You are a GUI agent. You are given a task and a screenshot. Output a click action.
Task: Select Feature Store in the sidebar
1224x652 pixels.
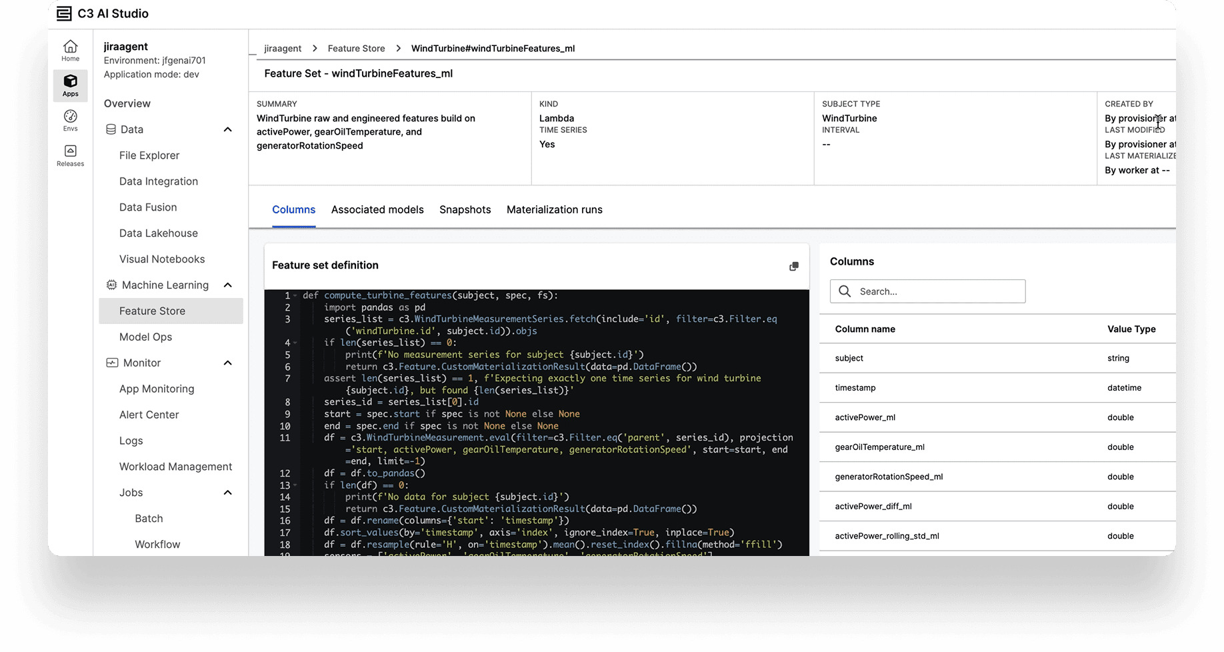click(x=171, y=311)
